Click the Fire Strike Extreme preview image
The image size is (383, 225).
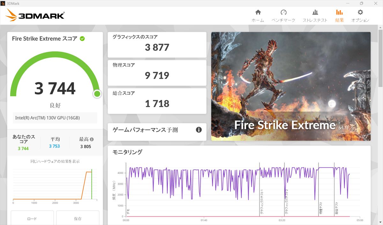(x=291, y=86)
